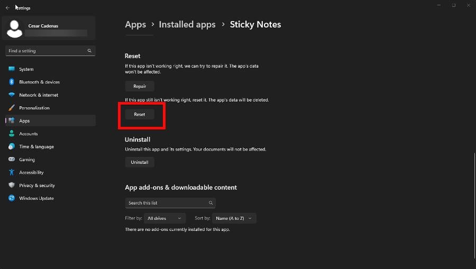This screenshot has height=269, width=476.
Task: Click the Accessibility figure icon
Action: (x=12, y=172)
